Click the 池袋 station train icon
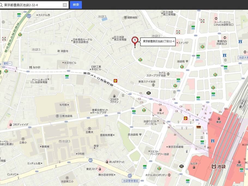The width and height of the screenshot is (248, 186). click(214, 166)
